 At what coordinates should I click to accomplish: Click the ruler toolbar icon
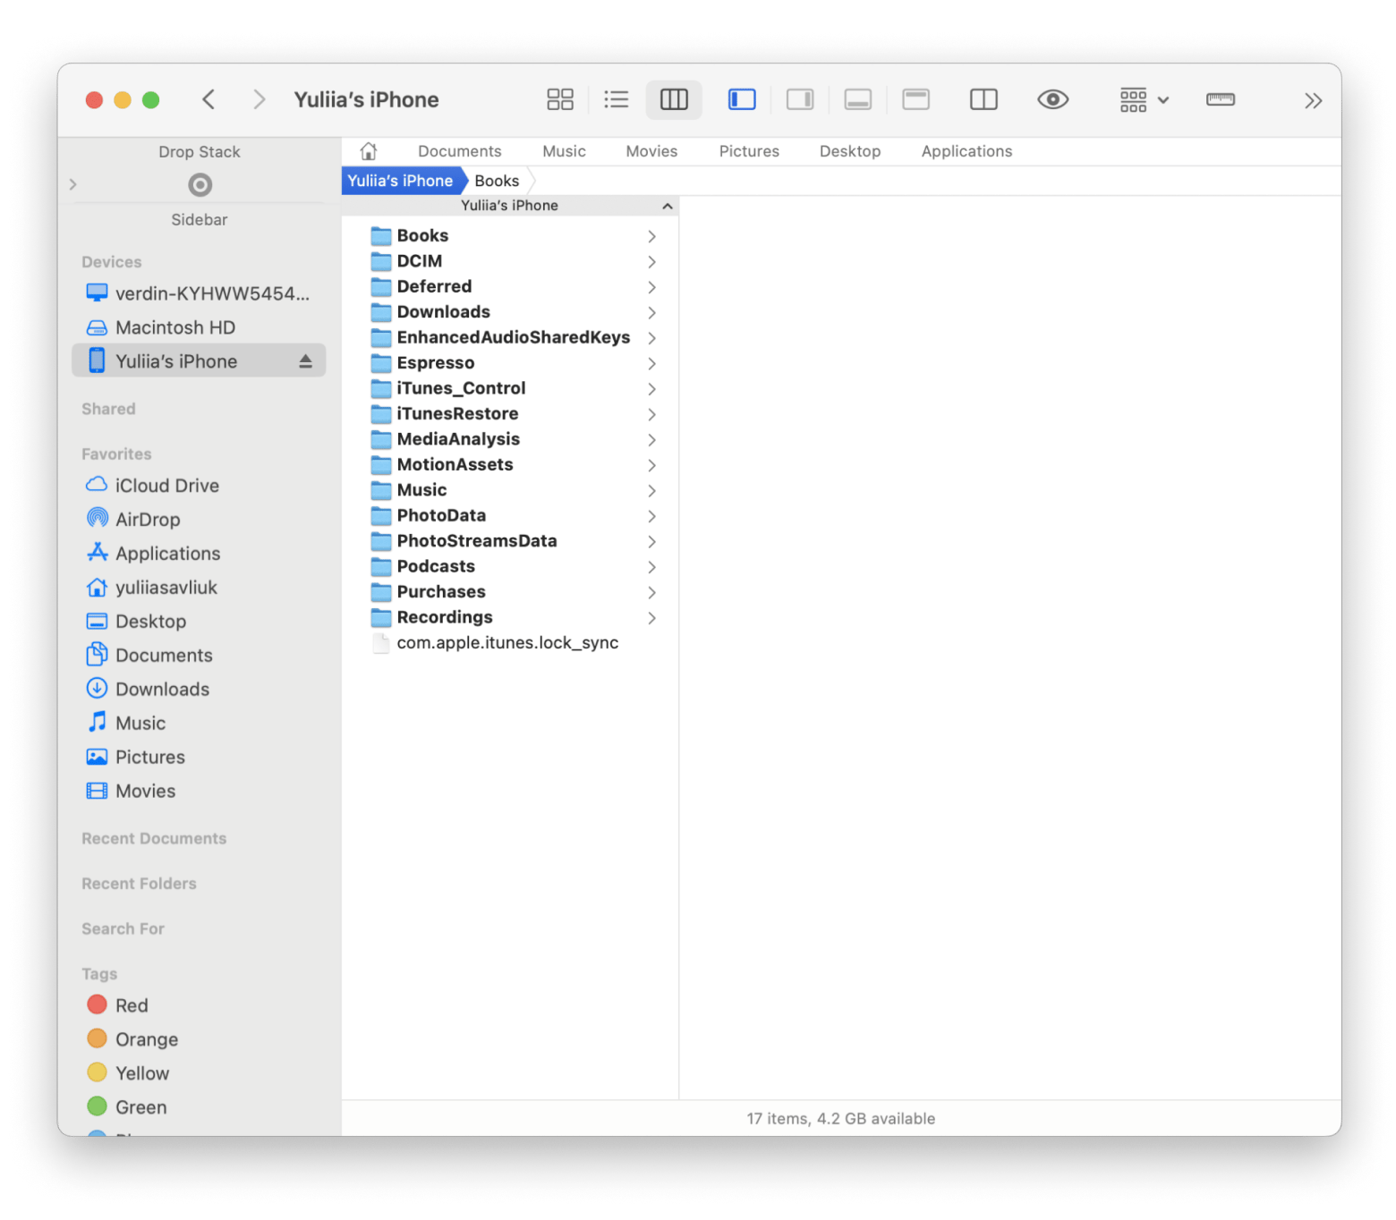1221,99
